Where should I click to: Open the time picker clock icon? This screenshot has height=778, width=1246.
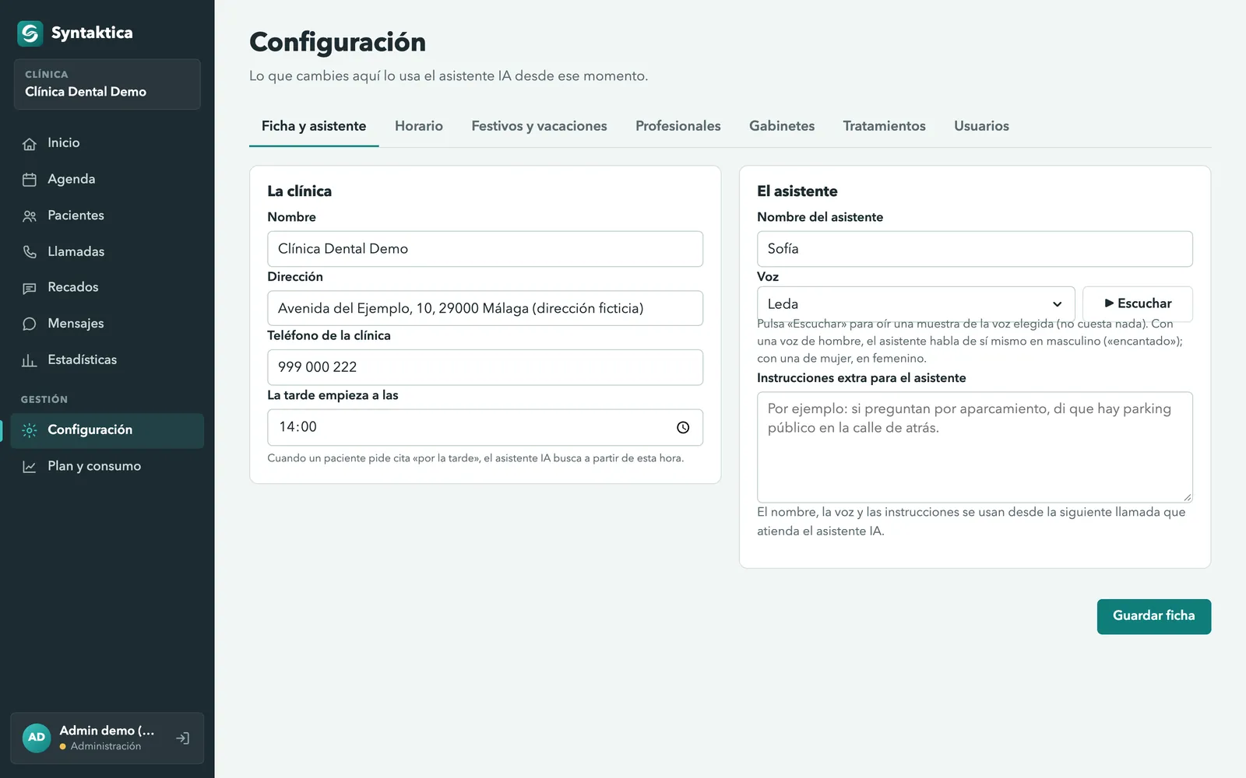683,427
